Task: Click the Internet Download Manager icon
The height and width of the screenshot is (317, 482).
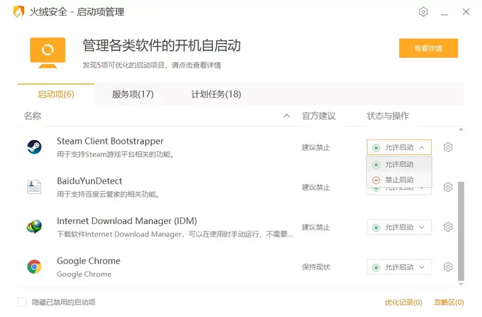Action: coord(34,227)
